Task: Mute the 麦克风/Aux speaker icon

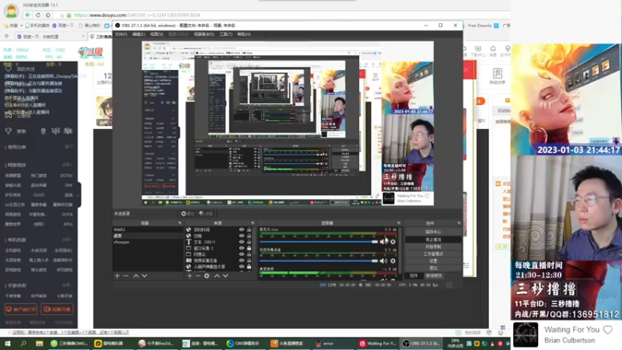Action: tap(383, 242)
